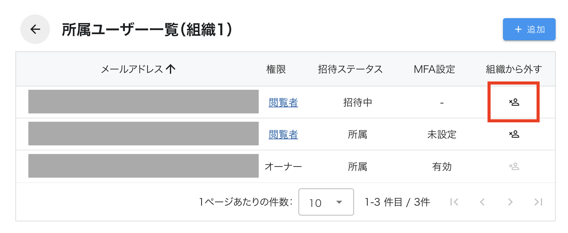Screen dimensions: 568x233
Task: Go to the next page
Action: [510, 202]
